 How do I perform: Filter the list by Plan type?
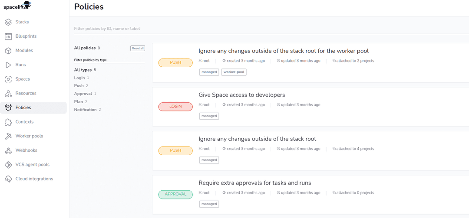78,102
